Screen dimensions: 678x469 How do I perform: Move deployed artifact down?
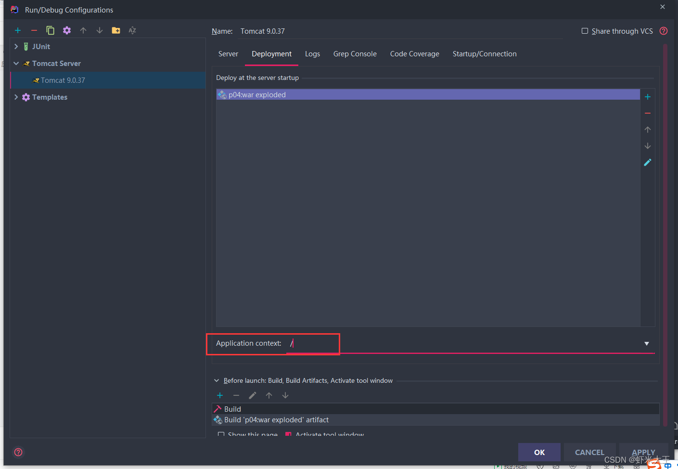(648, 146)
